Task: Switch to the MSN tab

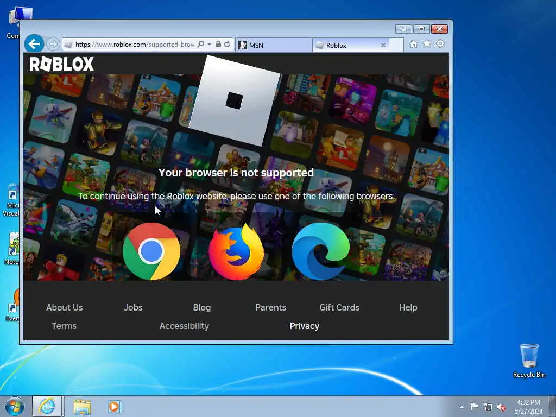Action: tap(274, 45)
